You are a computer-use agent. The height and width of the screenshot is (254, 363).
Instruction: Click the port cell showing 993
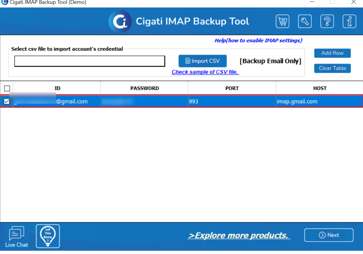(x=232, y=101)
